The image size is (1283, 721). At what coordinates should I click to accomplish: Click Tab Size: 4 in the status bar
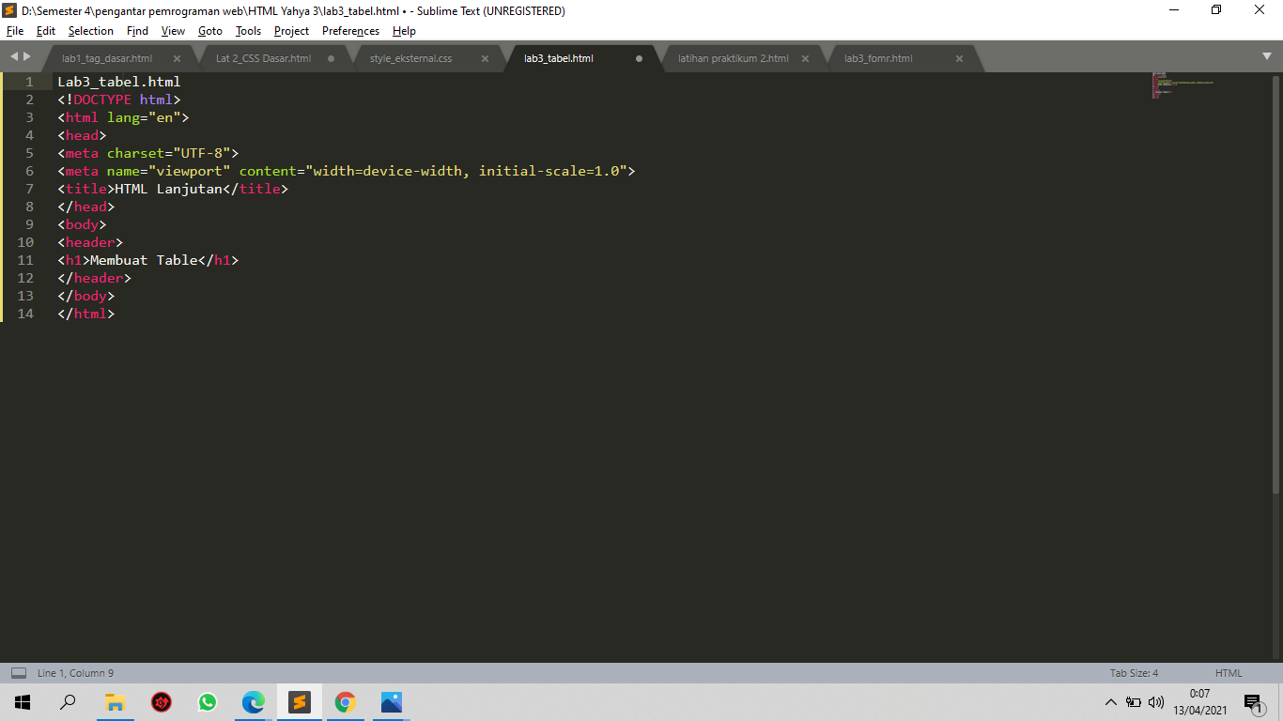[1134, 672]
